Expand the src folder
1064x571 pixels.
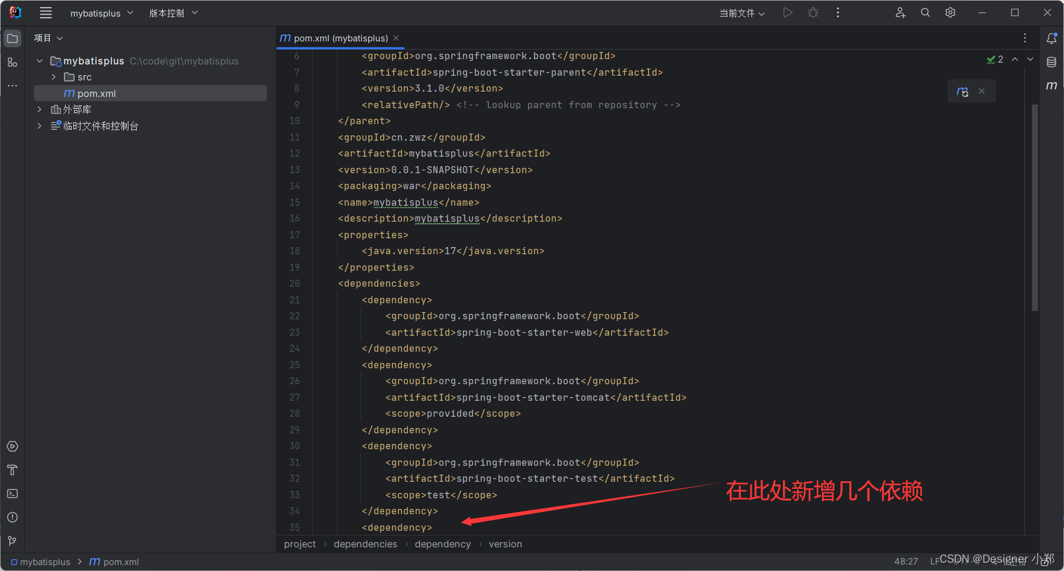53,77
